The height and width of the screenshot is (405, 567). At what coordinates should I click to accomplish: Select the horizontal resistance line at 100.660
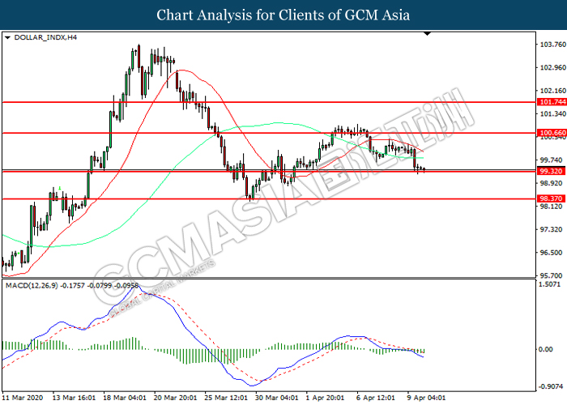point(269,133)
